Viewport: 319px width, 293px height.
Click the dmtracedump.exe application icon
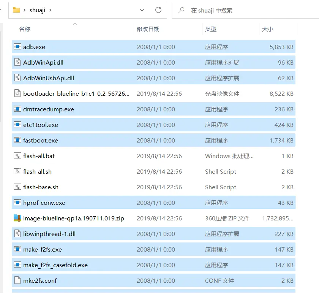coord(17,109)
